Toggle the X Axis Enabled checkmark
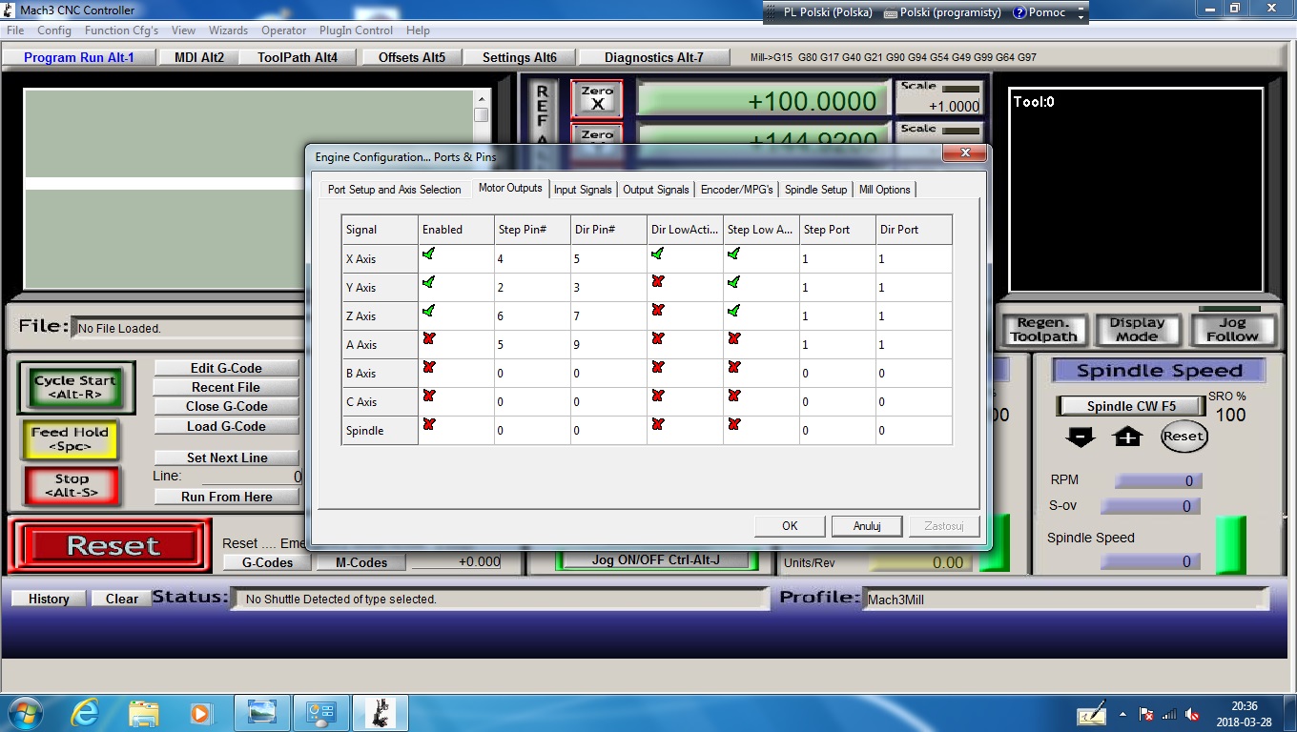 429,254
